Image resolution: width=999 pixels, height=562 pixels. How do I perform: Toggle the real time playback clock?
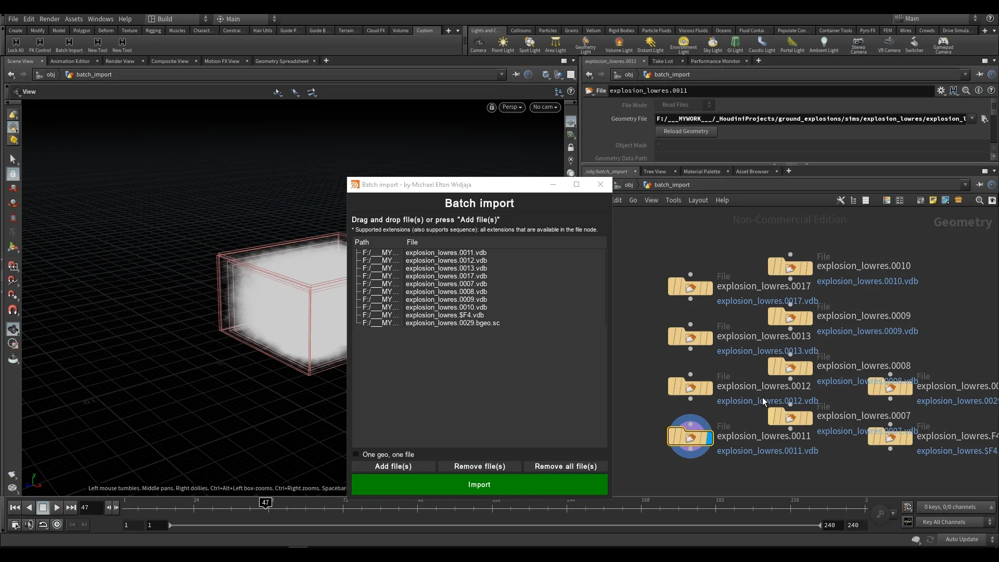[57, 525]
